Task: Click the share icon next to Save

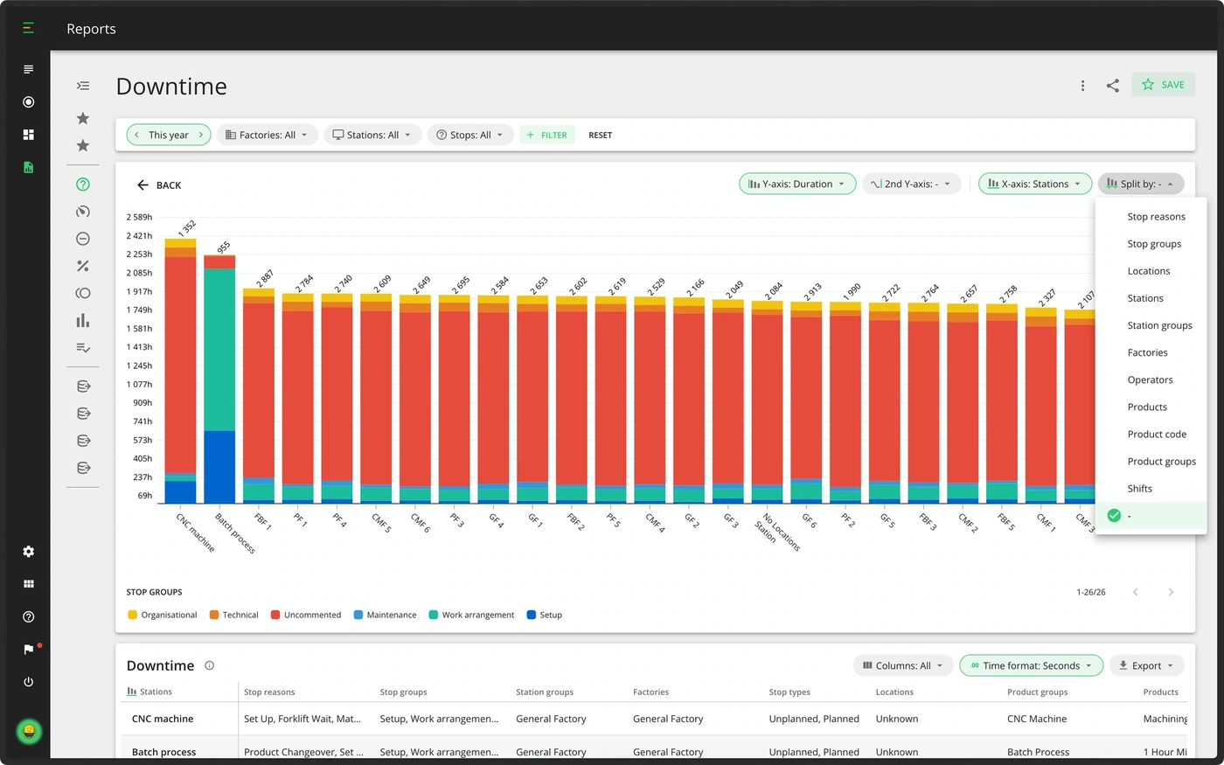Action: pyautogui.click(x=1112, y=85)
